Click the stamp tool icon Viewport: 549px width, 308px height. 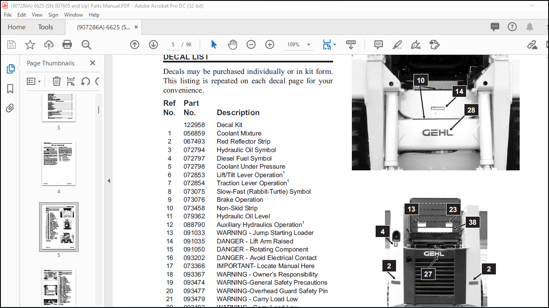pos(434,45)
